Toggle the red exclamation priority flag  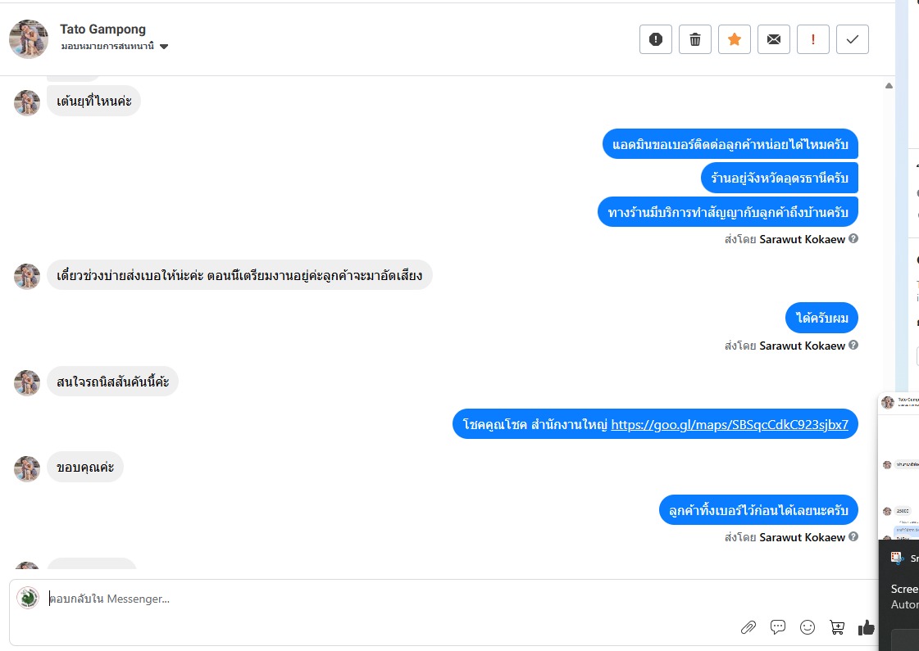coord(813,39)
